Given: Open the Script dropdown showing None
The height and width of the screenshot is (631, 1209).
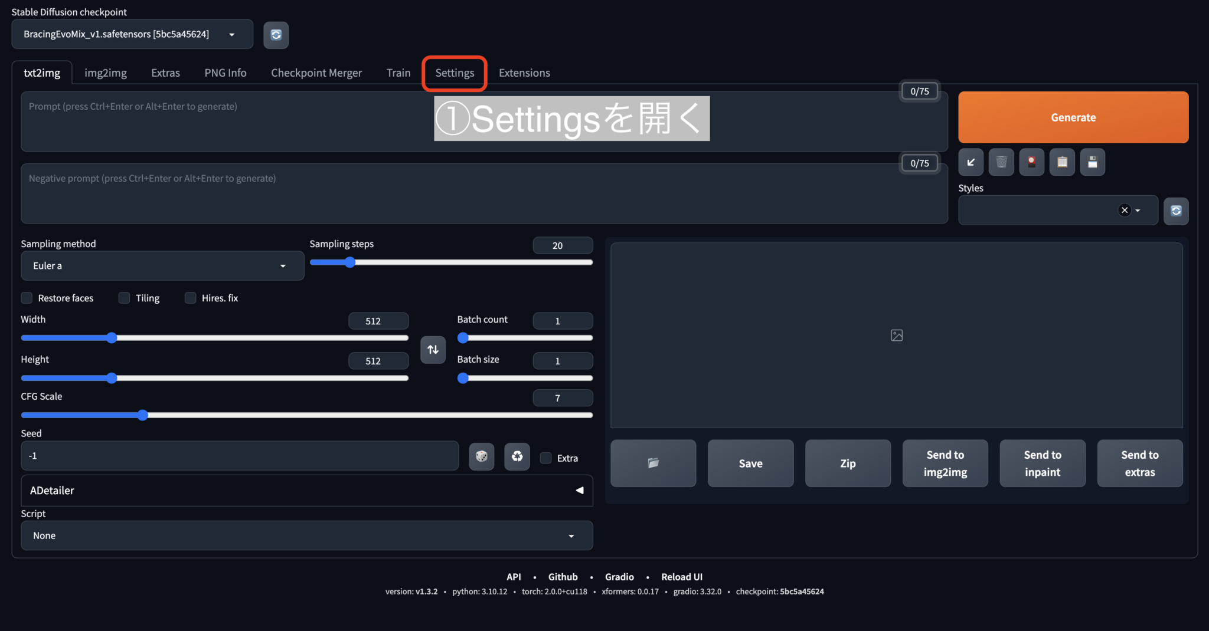Looking at the screenshot, I should (306, 535).
